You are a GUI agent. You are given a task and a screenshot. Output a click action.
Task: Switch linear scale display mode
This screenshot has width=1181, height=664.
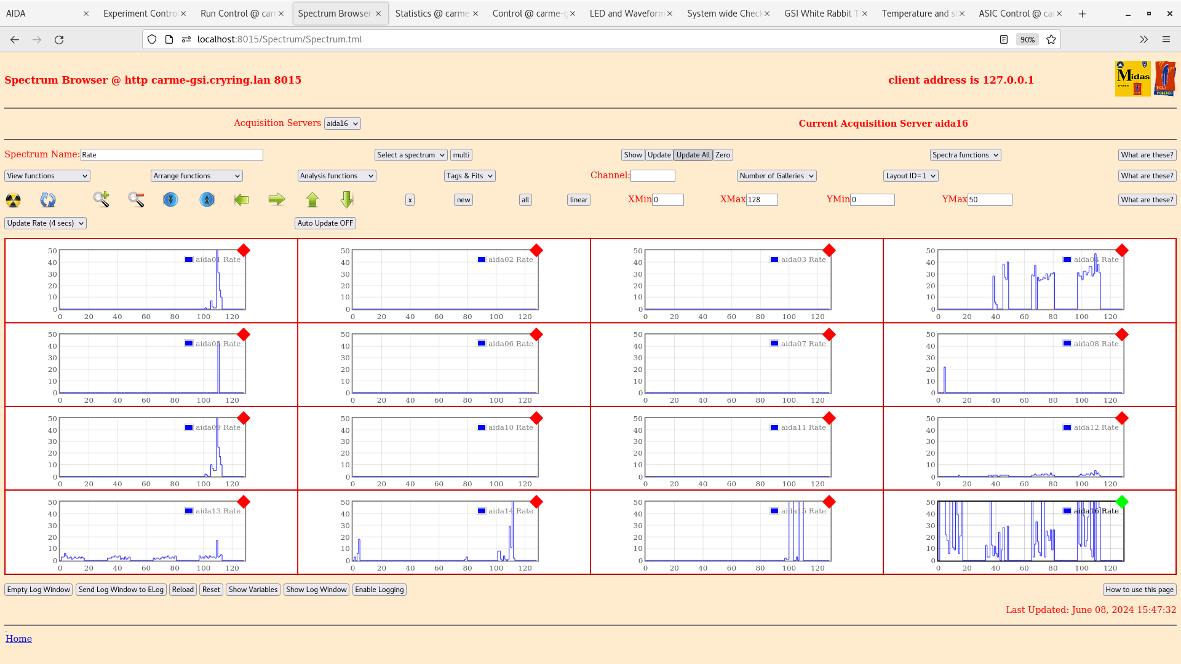[x=578, y=199]
